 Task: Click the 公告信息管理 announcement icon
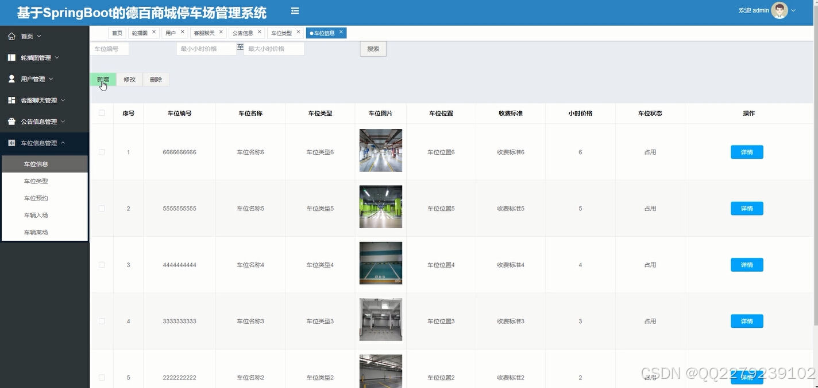[11, 122]
